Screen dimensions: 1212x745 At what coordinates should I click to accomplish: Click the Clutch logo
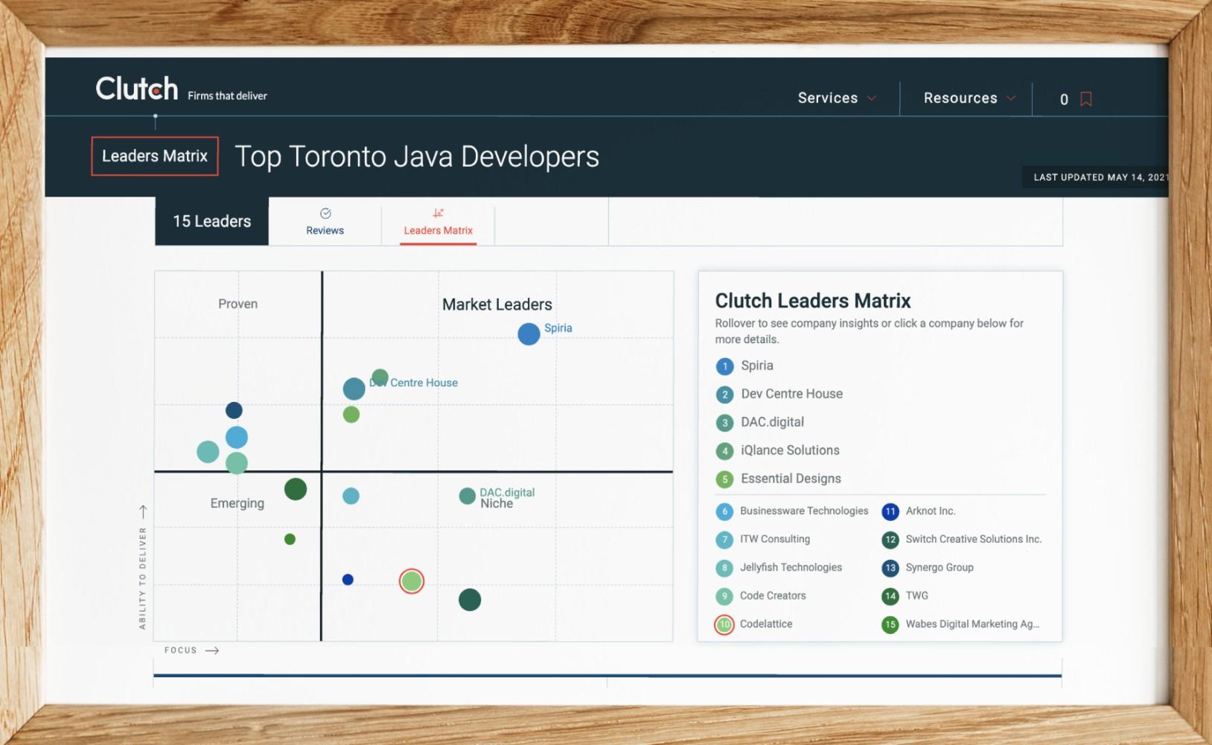click(137, 89)
